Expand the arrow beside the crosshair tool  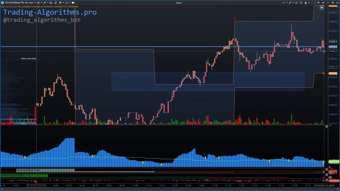click(63, 3)
